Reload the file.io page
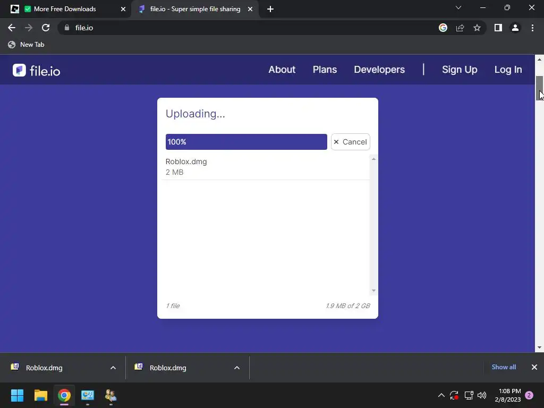The image size is (544, 408). coord(46,28)
